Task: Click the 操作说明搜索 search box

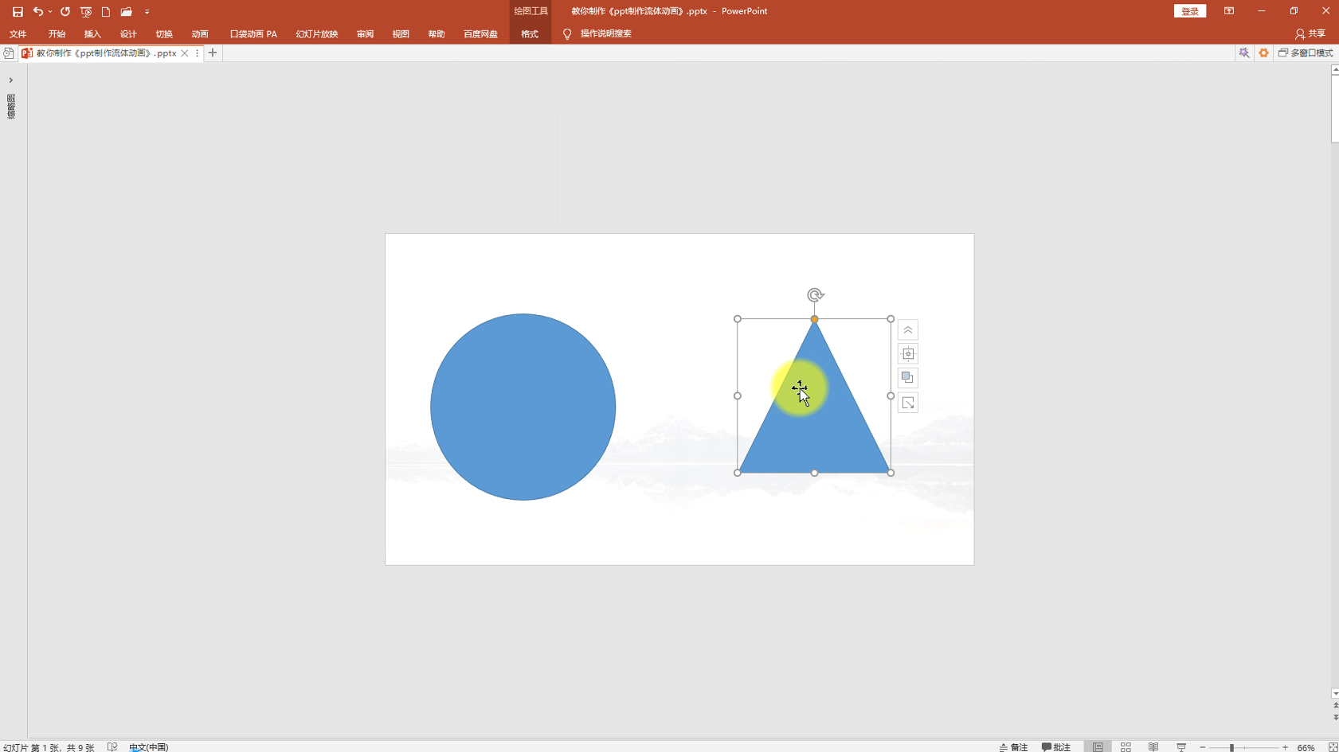Action: point(605,33)
